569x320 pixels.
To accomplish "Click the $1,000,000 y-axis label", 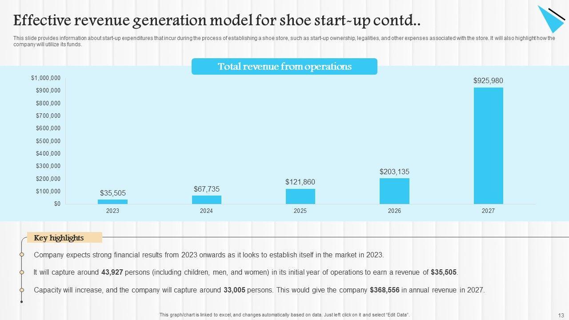I will [46, 78].
